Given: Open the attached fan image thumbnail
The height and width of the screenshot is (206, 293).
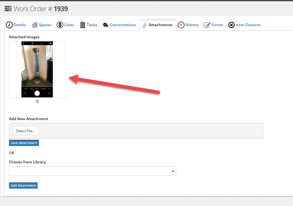Looking at the screenshot, I should [x=37, y=69].
